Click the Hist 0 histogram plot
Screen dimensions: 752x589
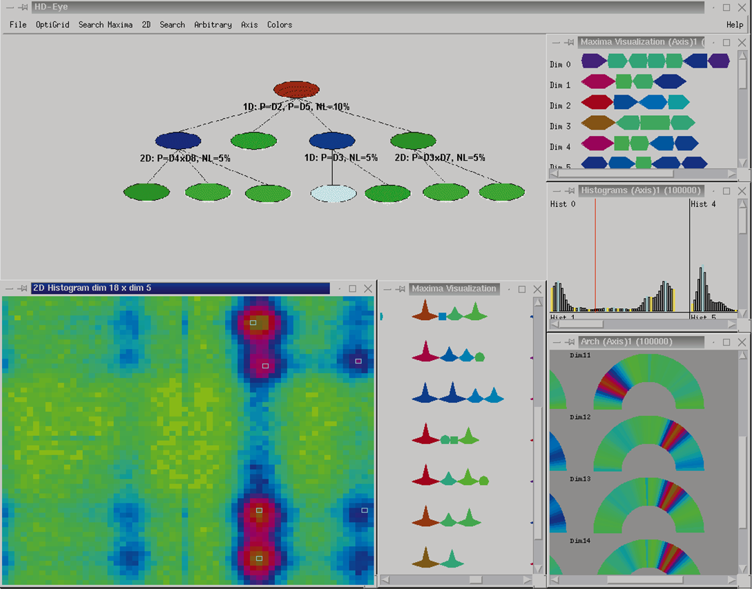click(619, 256)
